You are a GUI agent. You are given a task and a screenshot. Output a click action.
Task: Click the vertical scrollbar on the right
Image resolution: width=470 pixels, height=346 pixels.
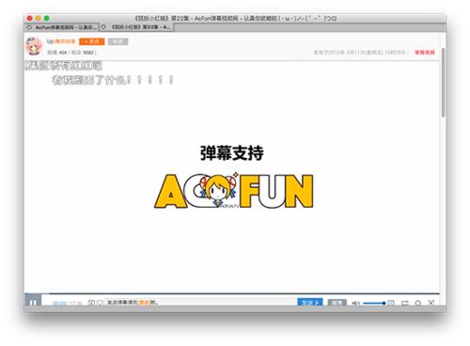click(x=443, y=83)
